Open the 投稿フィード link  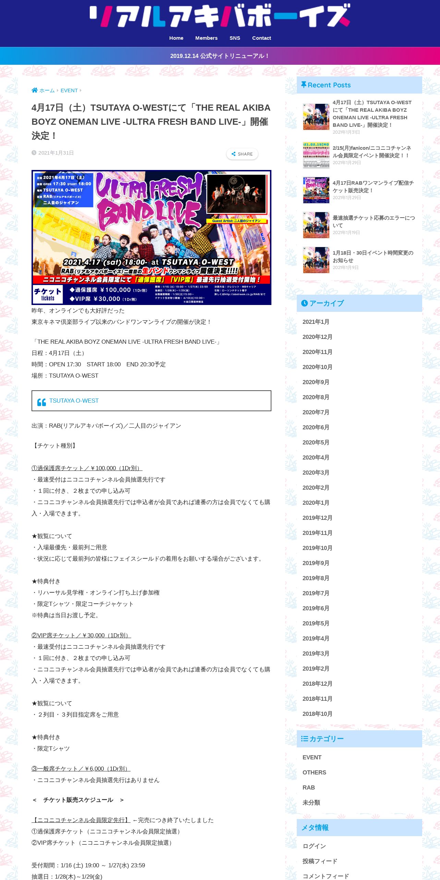click(320, 861)
